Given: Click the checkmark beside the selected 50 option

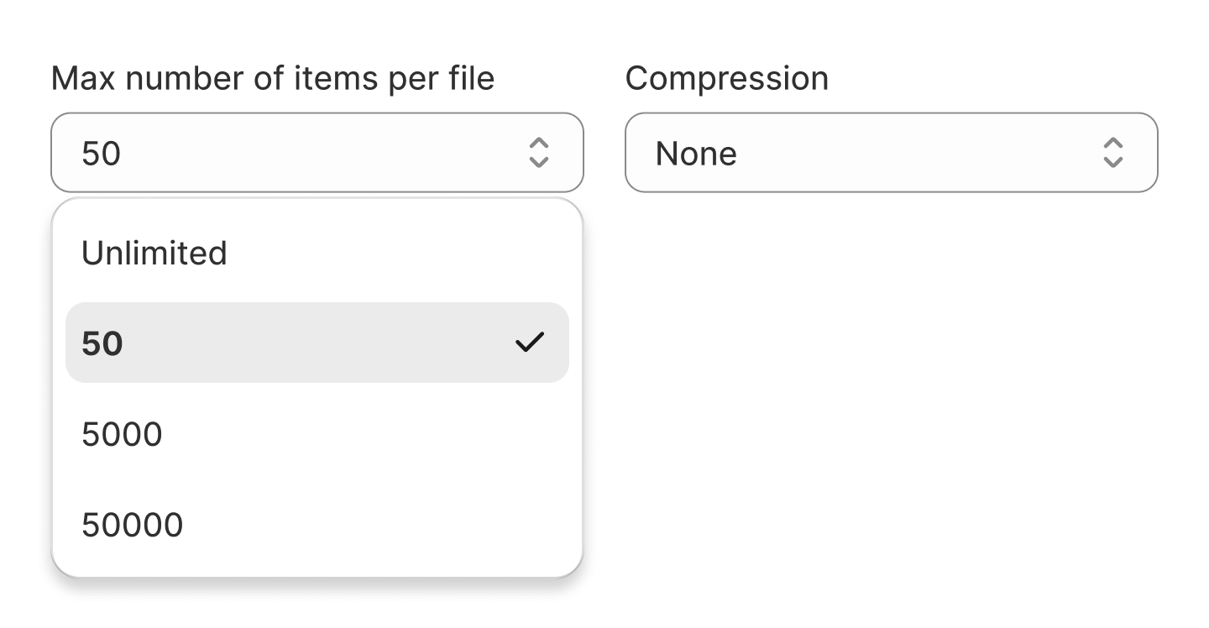Looking at the screenshot, I should [529, 343].
